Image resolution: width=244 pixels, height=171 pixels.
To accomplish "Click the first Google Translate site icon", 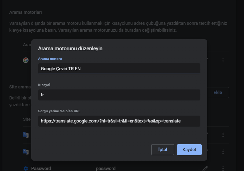I will click(26, 135).
